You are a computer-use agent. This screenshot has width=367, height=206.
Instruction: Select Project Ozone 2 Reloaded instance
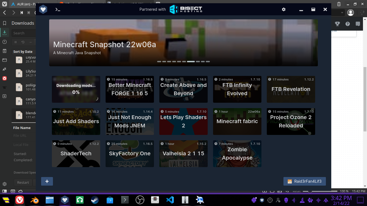(291, 122)
